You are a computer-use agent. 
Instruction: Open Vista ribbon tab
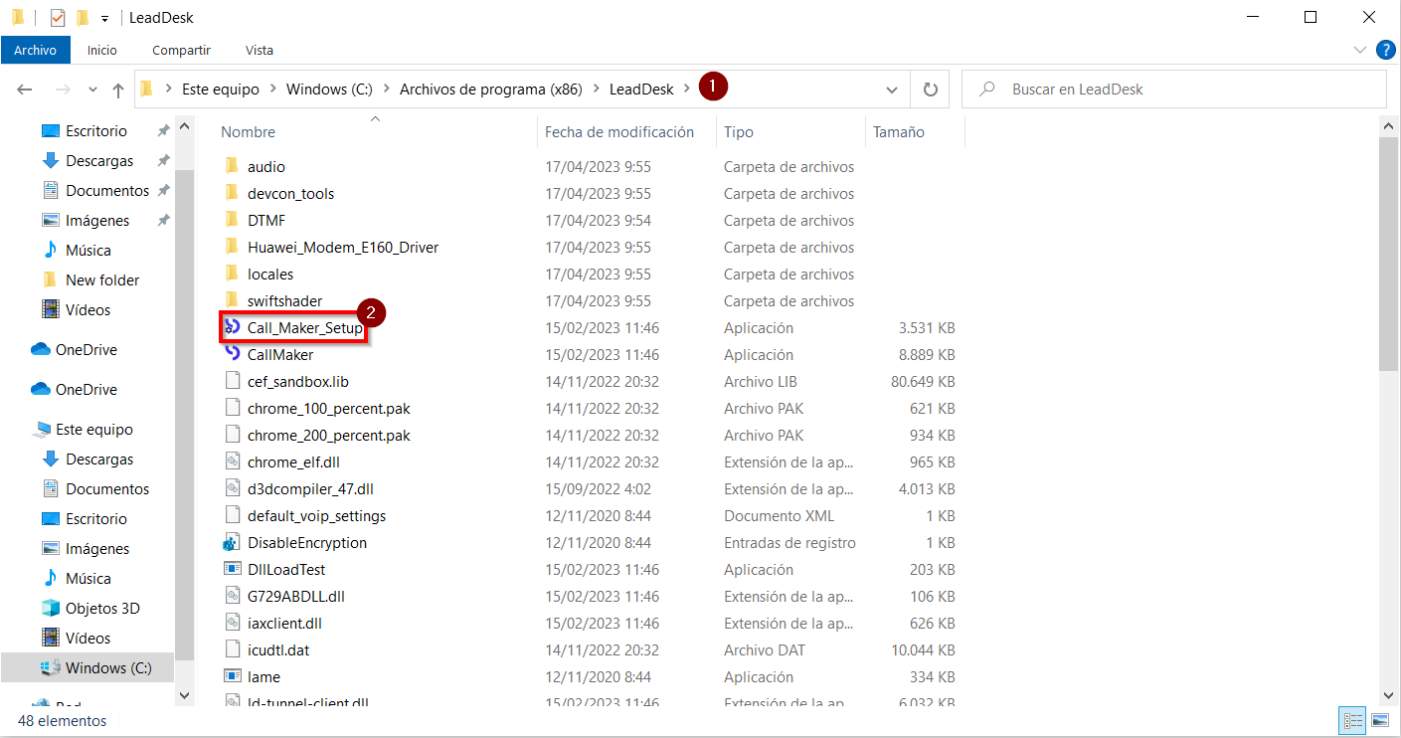(260, 50)
